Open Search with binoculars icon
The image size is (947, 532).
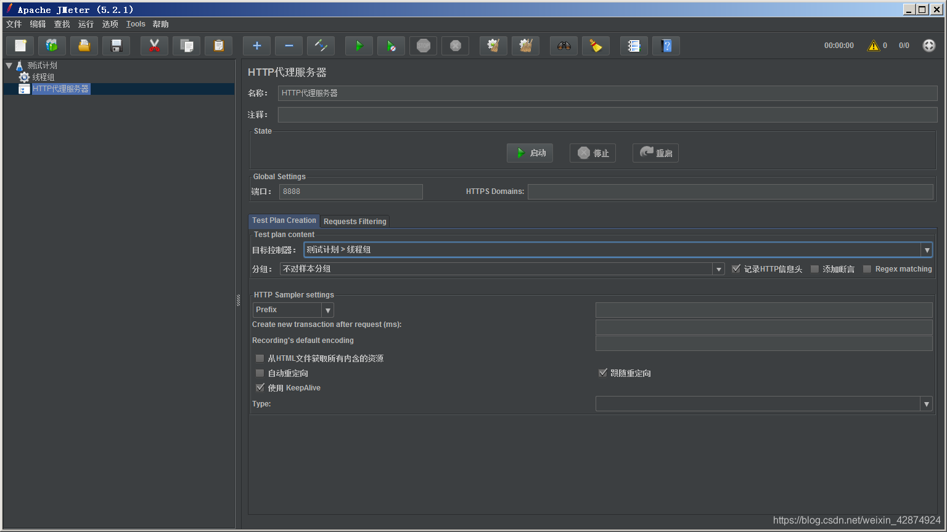[564, 46]
